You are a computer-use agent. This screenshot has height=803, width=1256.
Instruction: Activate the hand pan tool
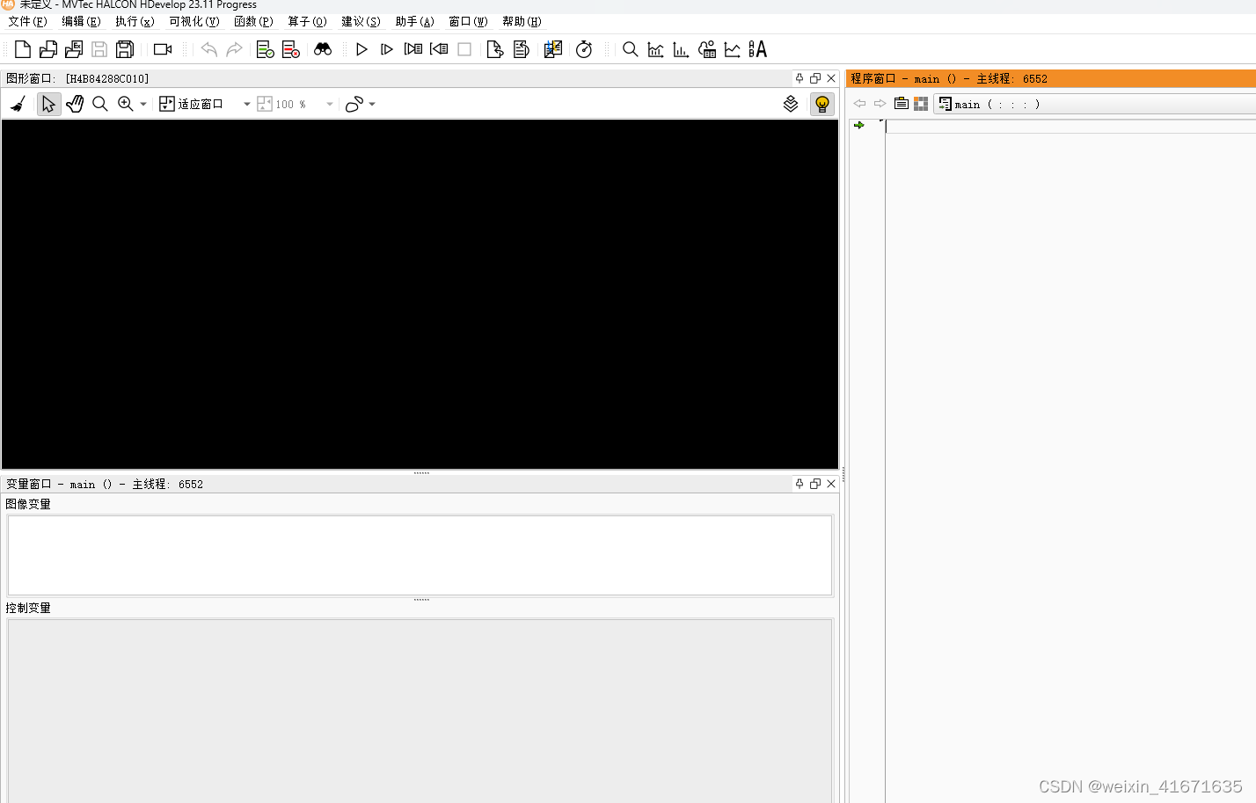click(x=75, y=104)
